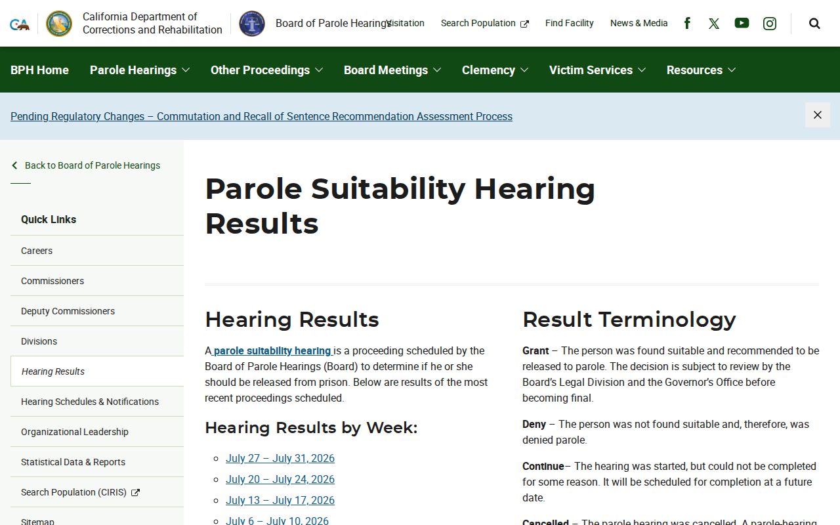Open the X (Twitter) icon

pos(714,24)
